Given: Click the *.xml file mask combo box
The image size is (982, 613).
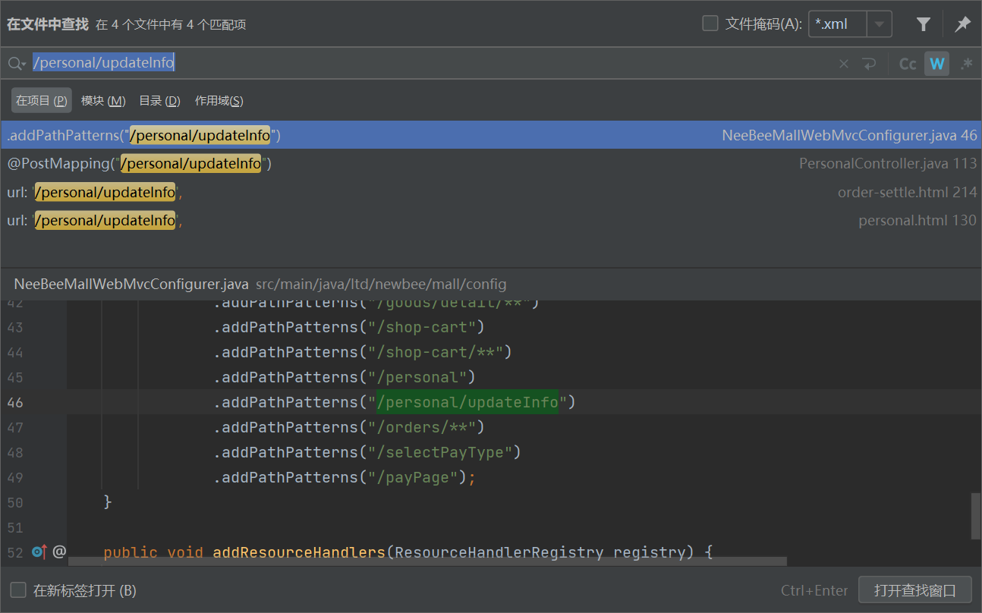Looking at the screenshot, I should click(837, 24).
